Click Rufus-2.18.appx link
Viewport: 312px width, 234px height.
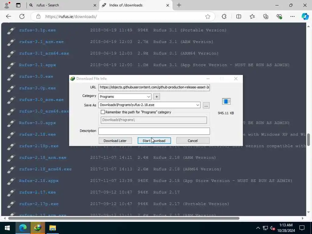pyautogui.click(x=39, y=181)
